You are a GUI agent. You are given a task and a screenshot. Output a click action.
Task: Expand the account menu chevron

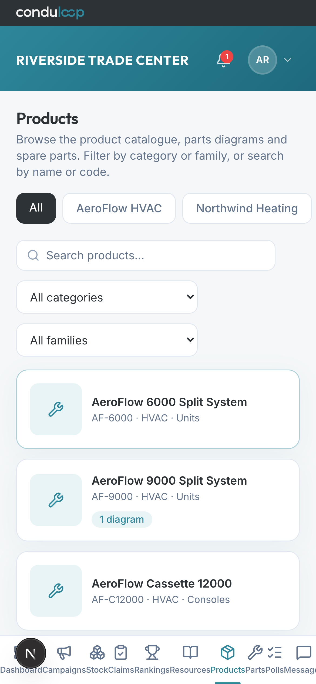point(288,60)
